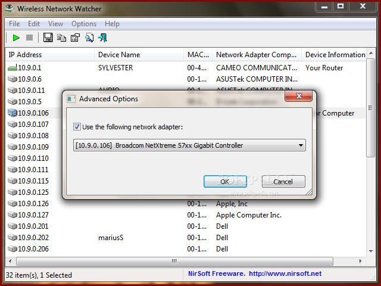The width and height of the screenshot is (381, 286).
Task: Visit the nirsoft.net link in status bar
Action: [285, 274]
